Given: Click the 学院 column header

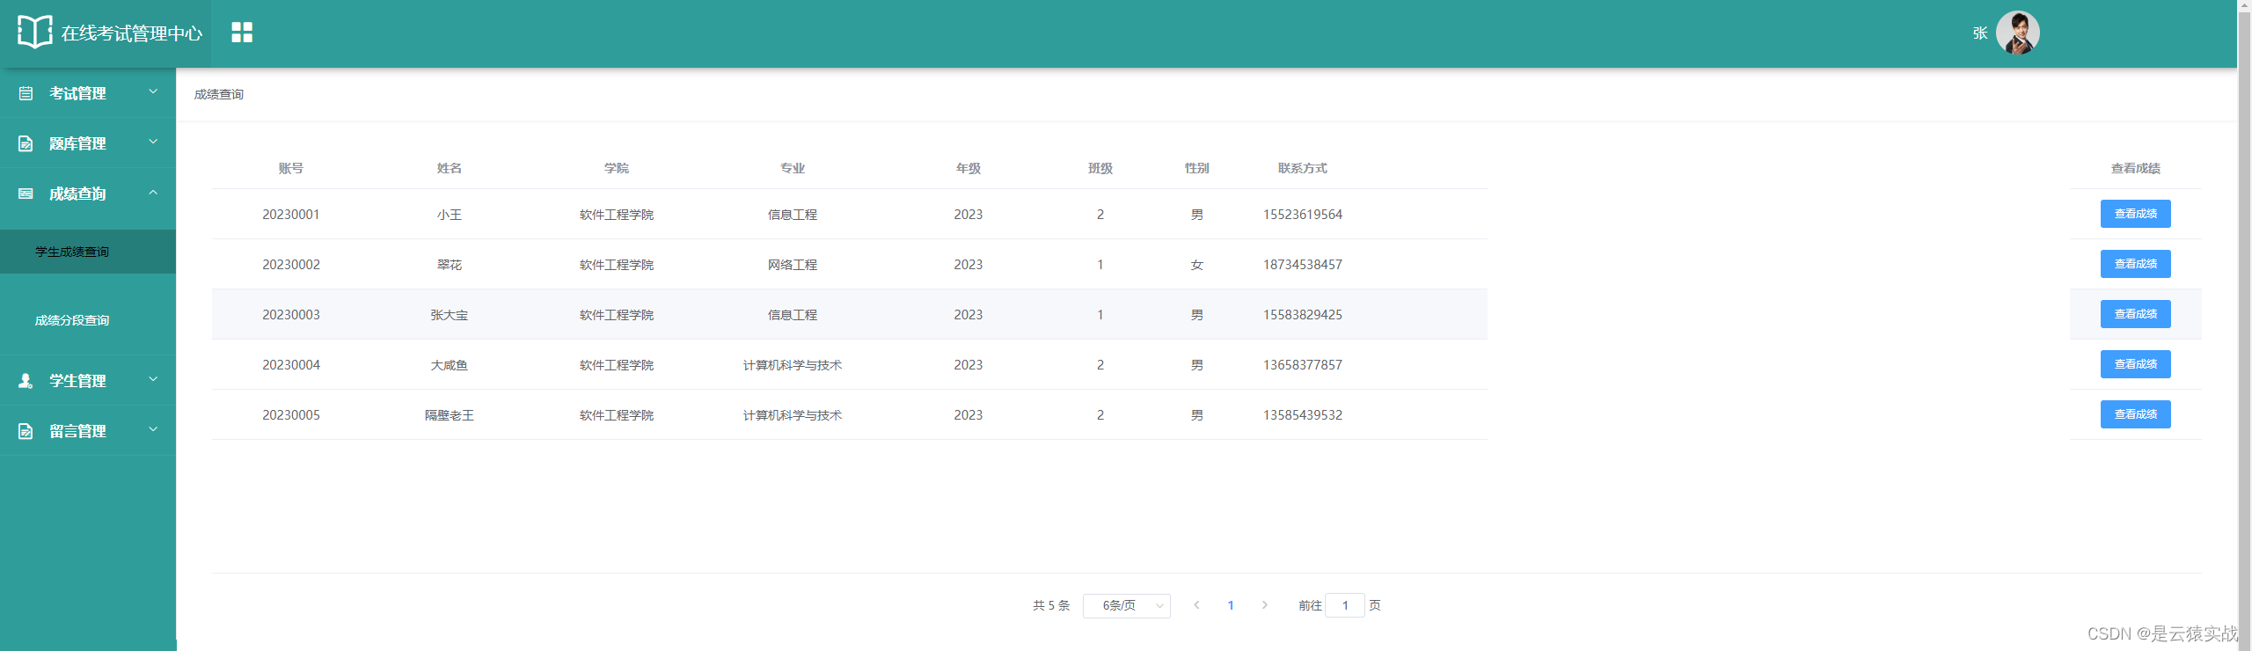Looking at the screenshot, I should tap(617, 168).
